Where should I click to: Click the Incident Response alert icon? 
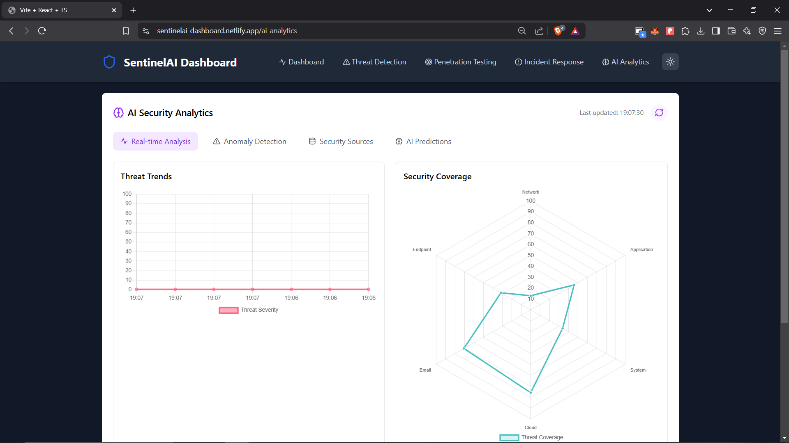tap(518, 62)
